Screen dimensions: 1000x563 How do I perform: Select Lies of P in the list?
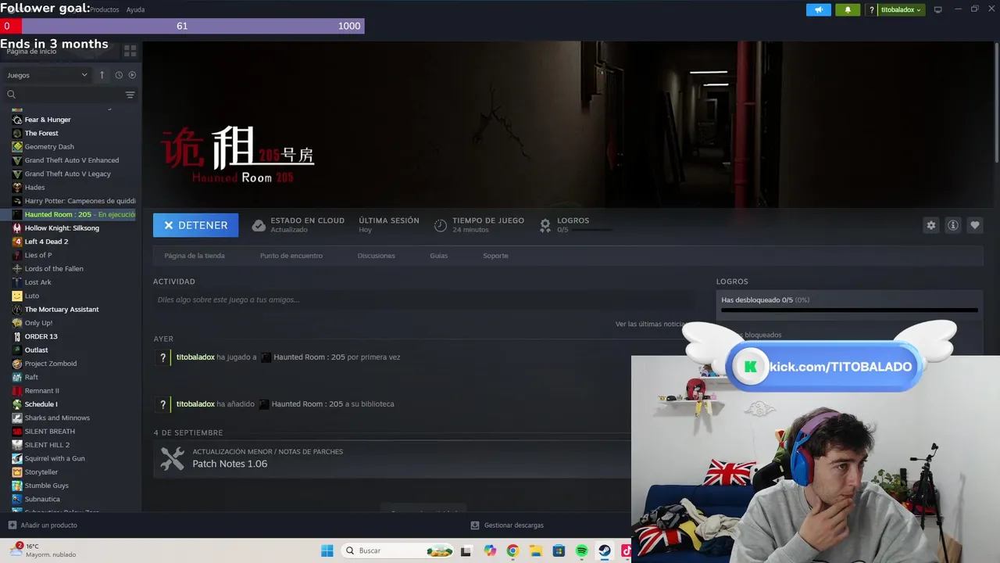37,255
